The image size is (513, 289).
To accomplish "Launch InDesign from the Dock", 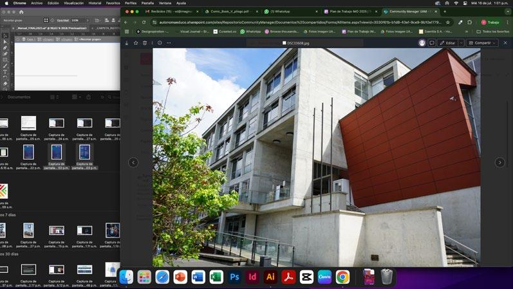I will pos(252,277).
